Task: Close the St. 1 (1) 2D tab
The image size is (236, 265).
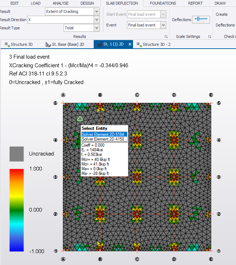Action: pos(130,44)
